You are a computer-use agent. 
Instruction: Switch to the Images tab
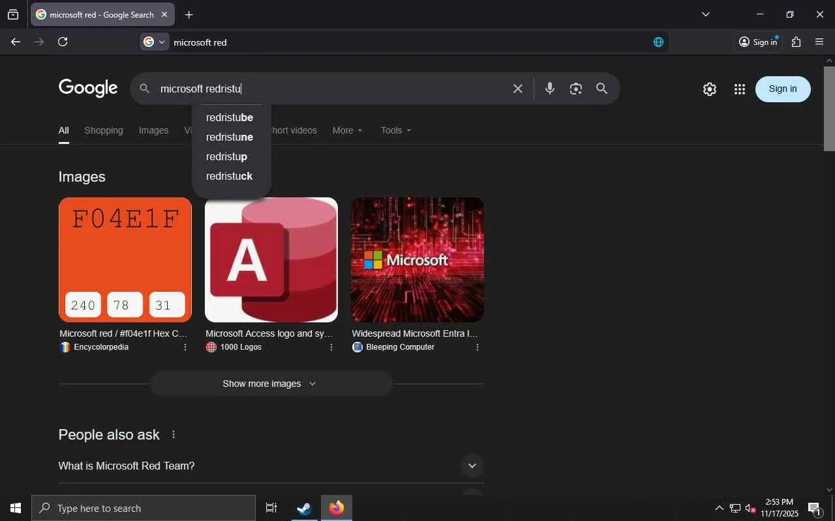pos(153,130)
